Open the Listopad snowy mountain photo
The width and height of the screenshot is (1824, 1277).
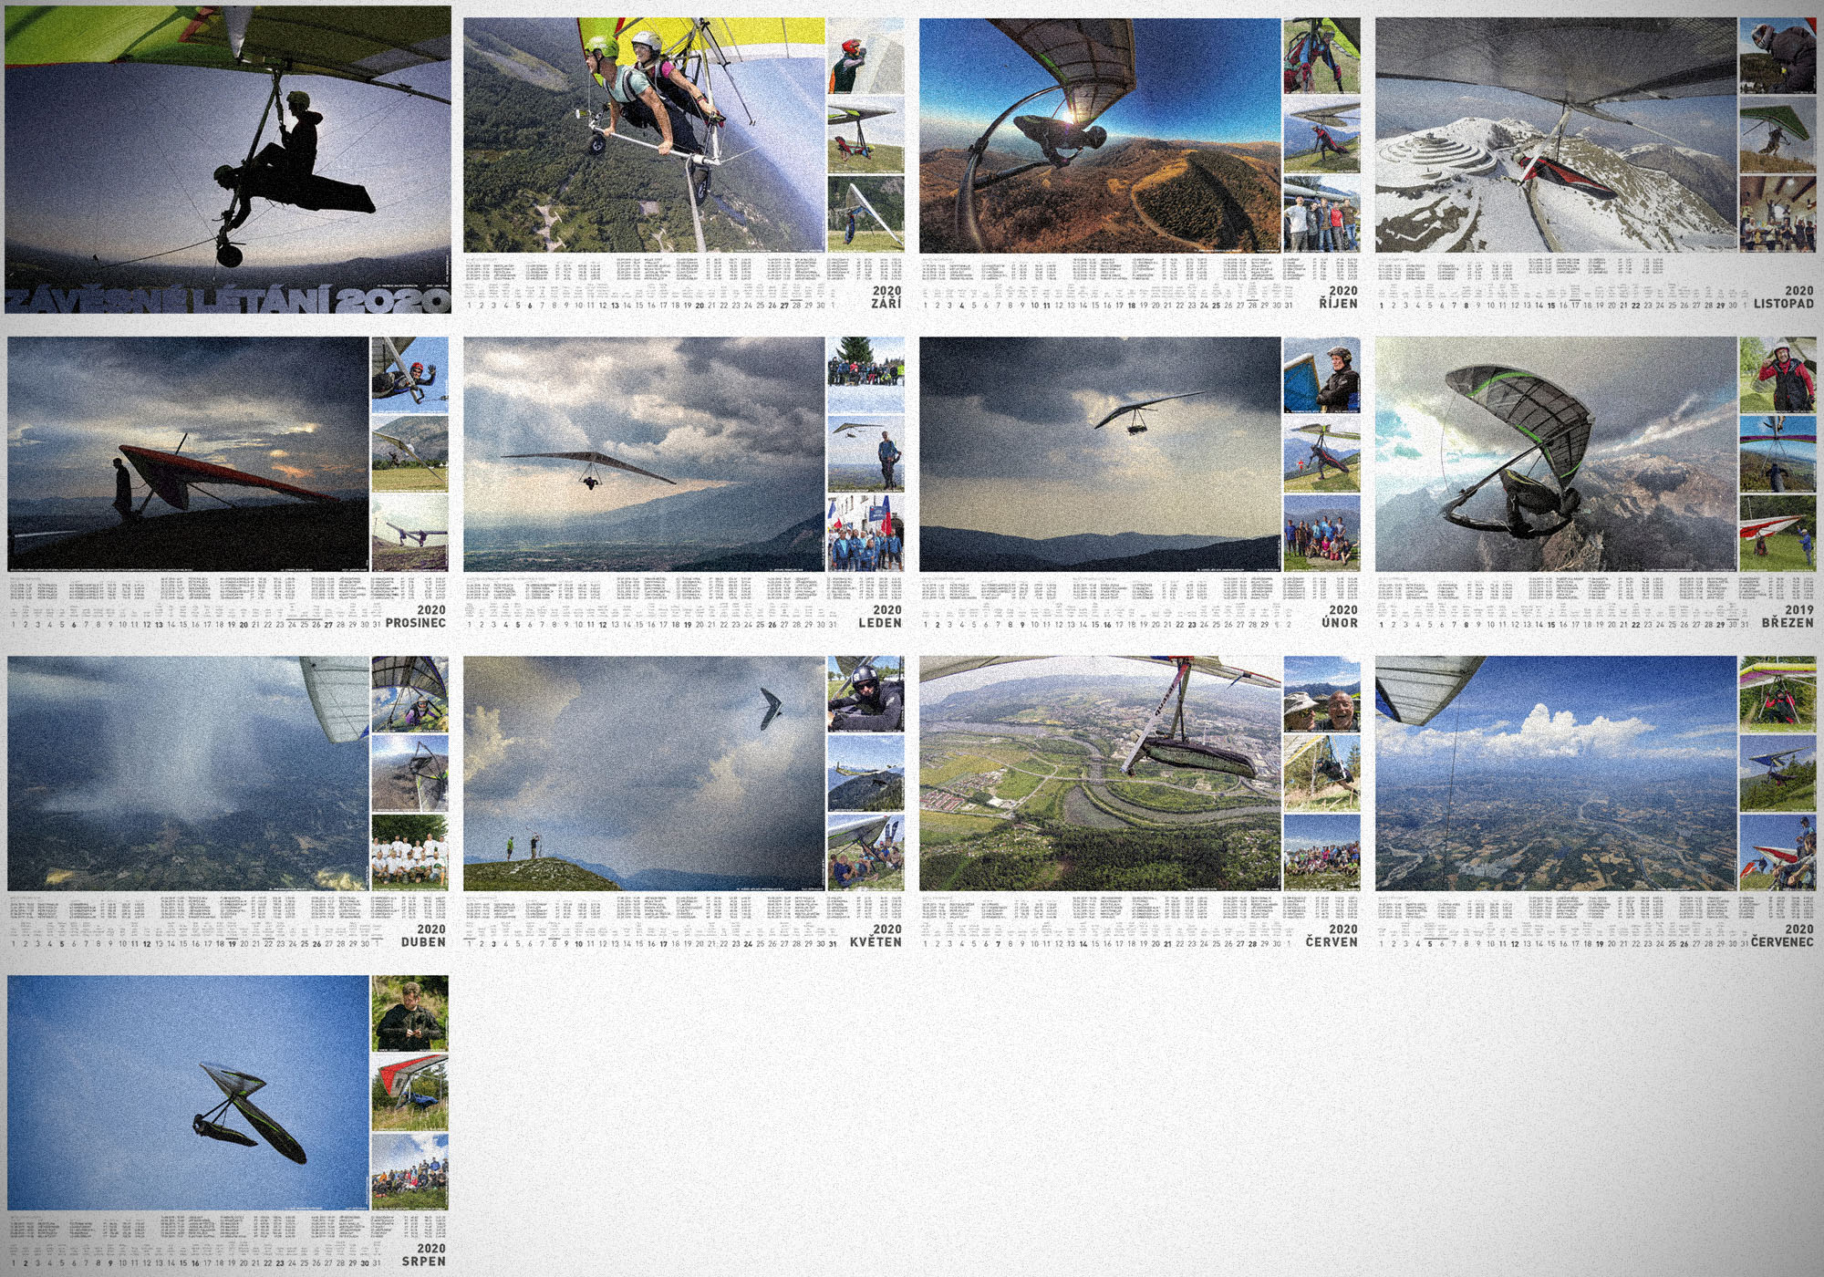pos(1556,135)
